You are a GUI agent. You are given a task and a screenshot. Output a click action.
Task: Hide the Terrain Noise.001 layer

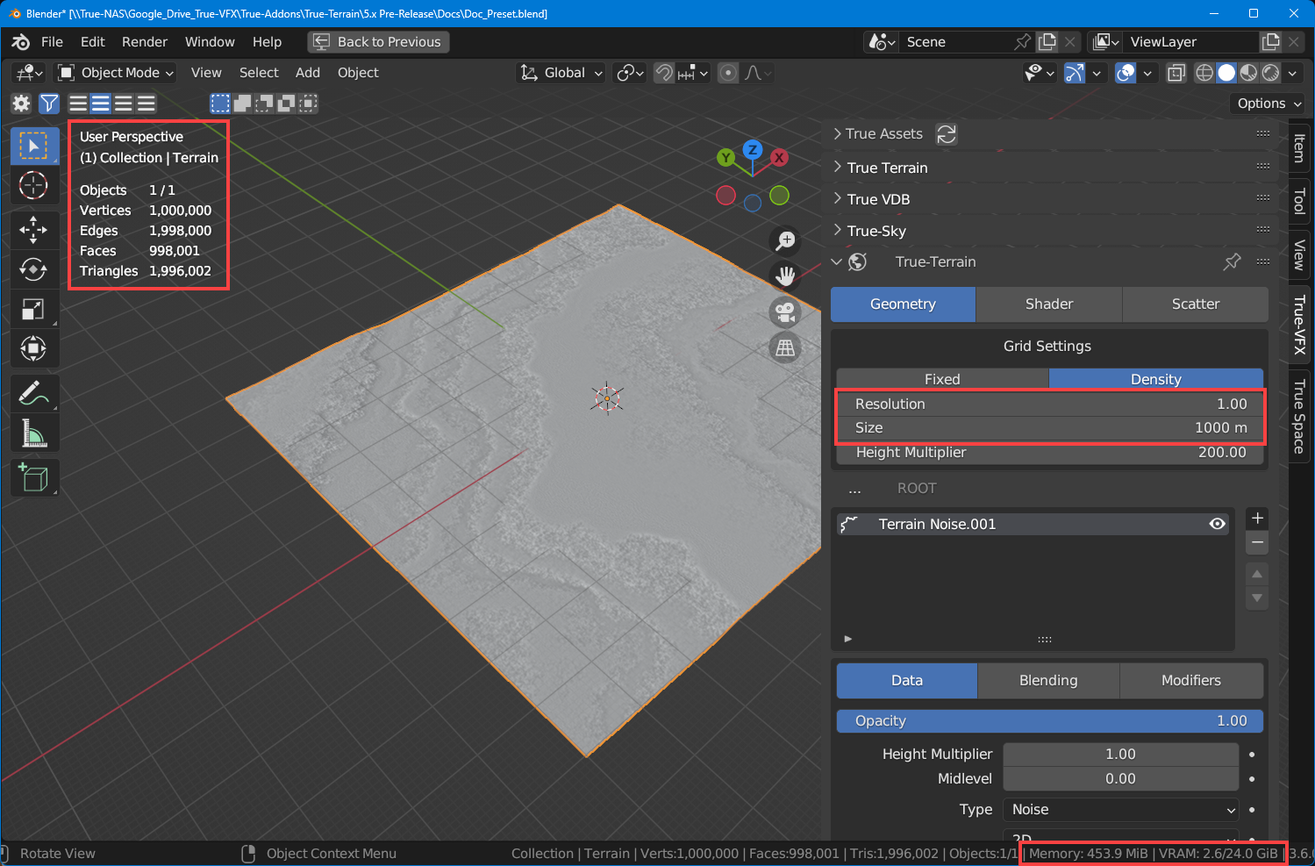point(1217,524)
